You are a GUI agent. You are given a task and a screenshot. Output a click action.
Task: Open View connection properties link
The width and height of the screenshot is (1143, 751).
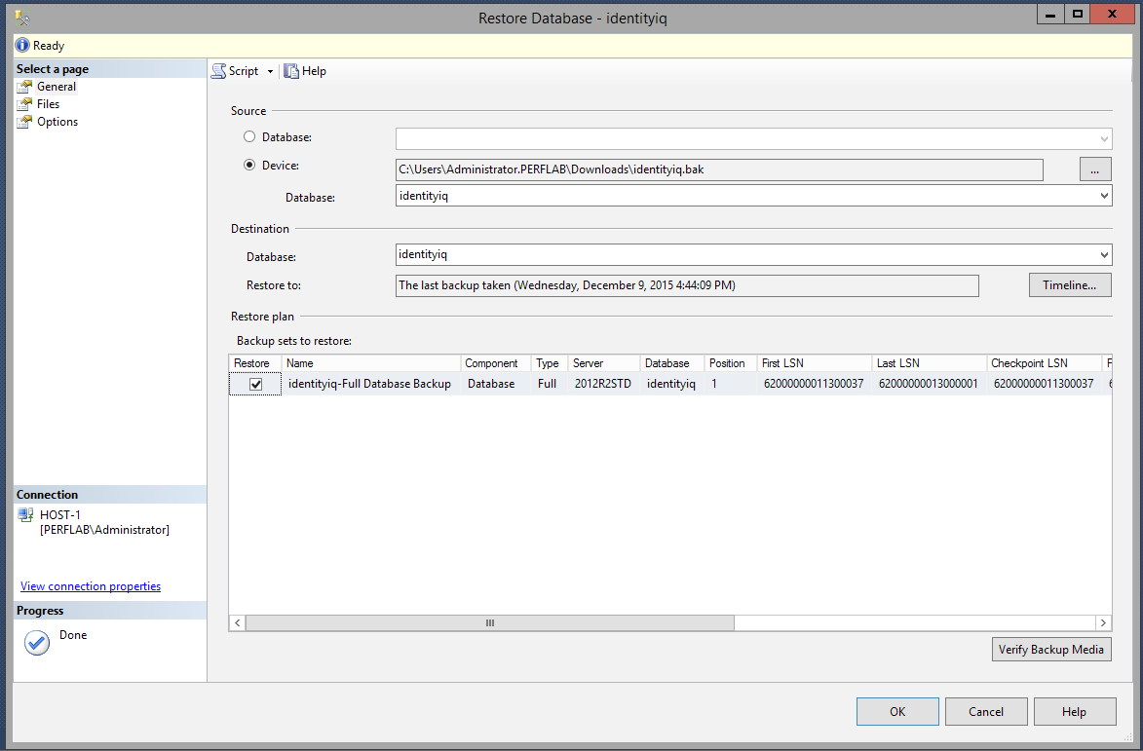click(x=91, y=586)
